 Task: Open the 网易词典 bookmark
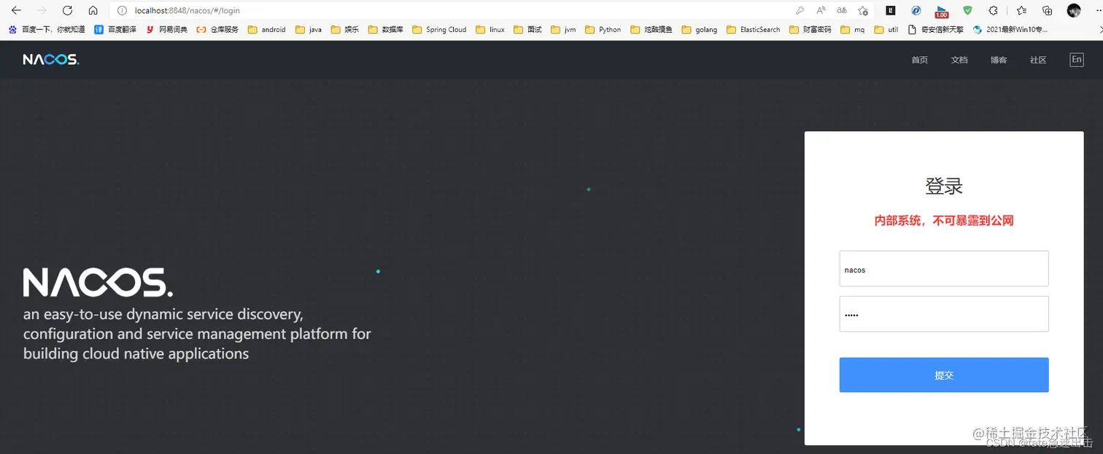[x=166, y=30]
